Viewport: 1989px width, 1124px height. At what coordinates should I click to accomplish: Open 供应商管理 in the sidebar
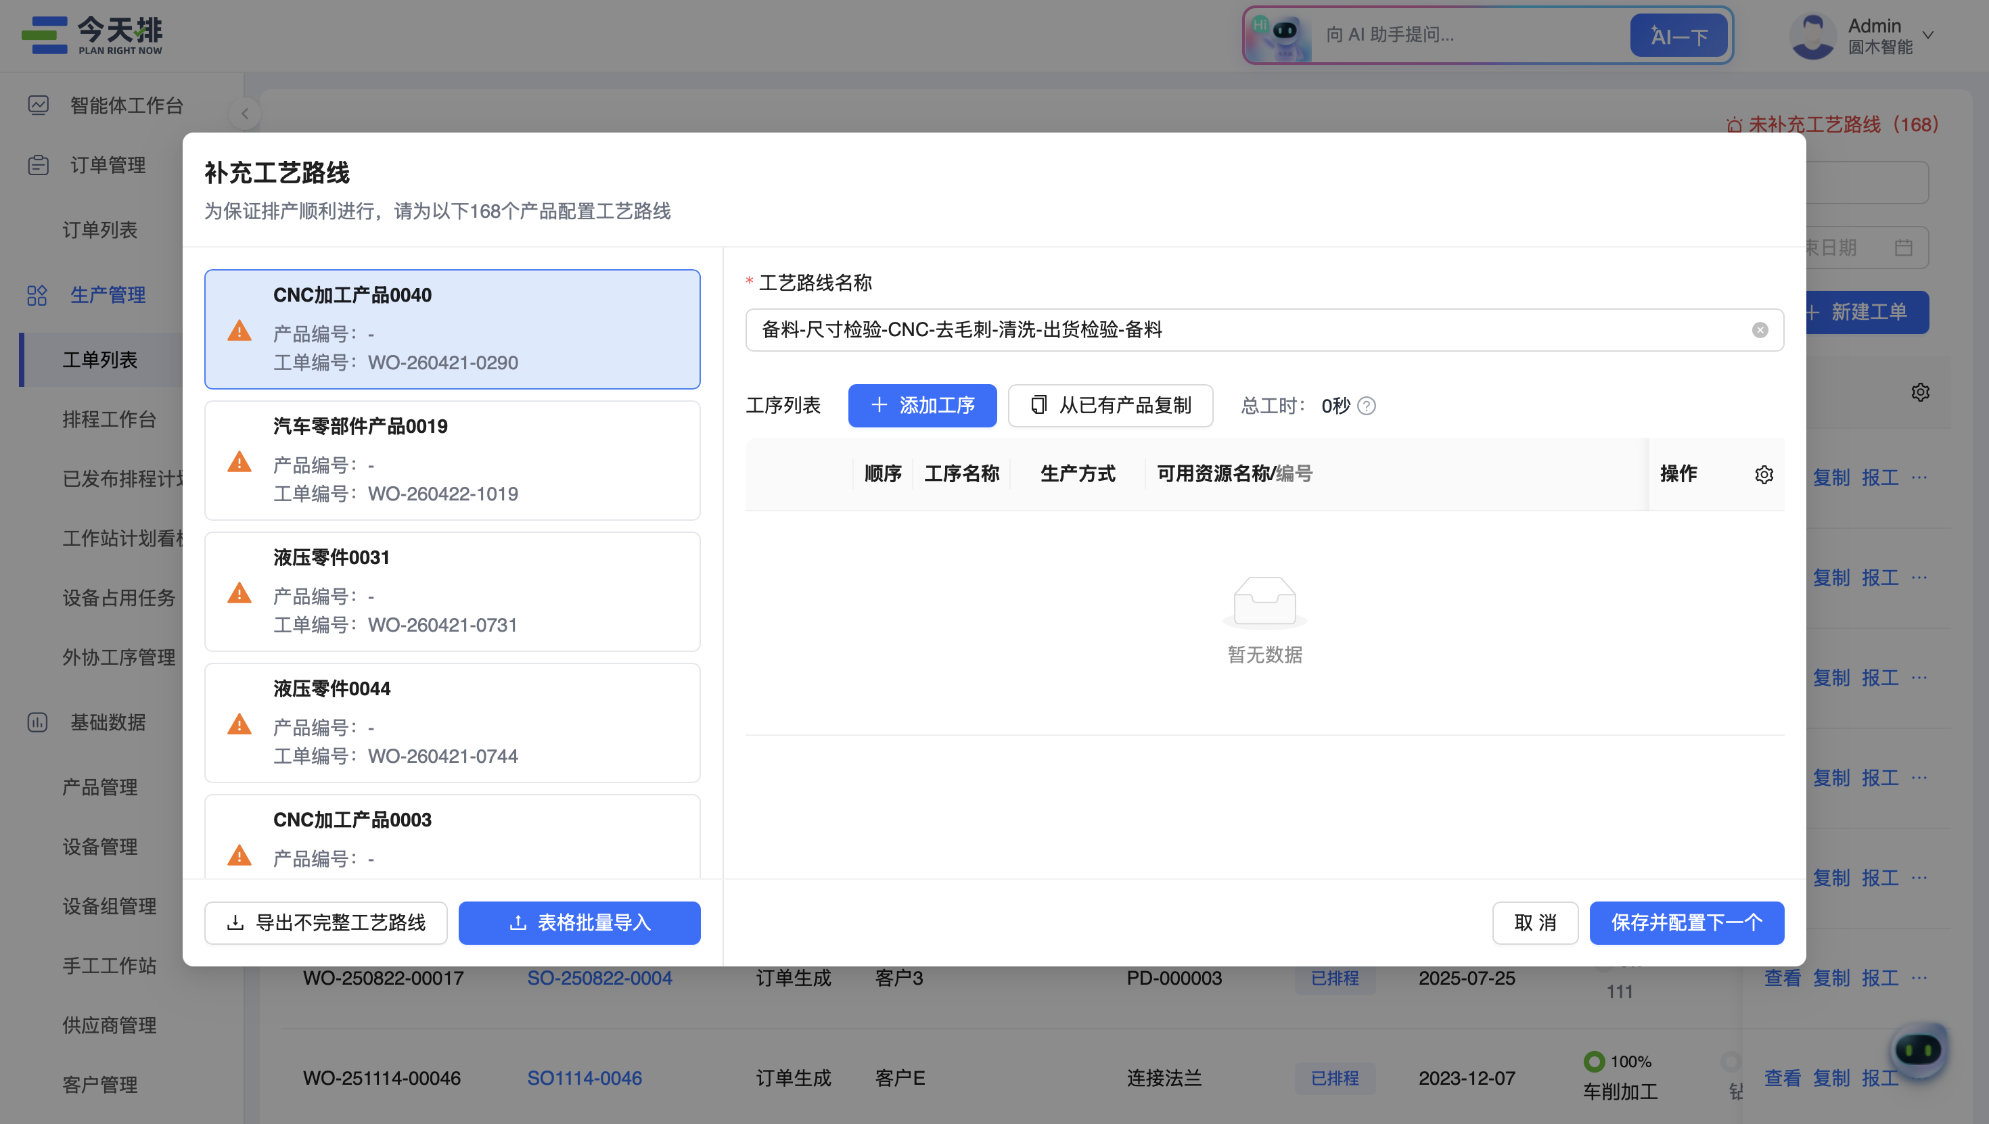click(109, 1024)
